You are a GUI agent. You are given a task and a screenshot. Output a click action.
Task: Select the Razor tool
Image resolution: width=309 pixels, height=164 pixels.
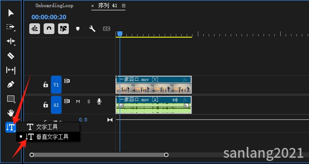11,56
